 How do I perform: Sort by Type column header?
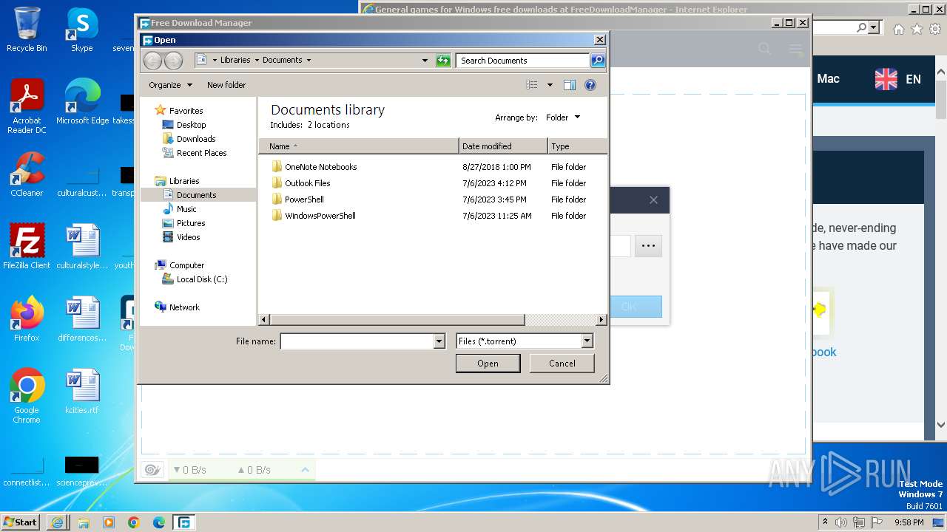577,146
